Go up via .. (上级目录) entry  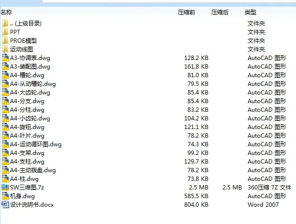pyautogui.click(x=26, y=23)
